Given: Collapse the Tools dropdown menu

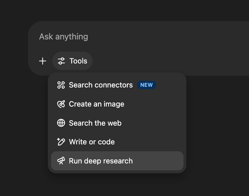Looking at the screenshot, I should click(72, 61).
